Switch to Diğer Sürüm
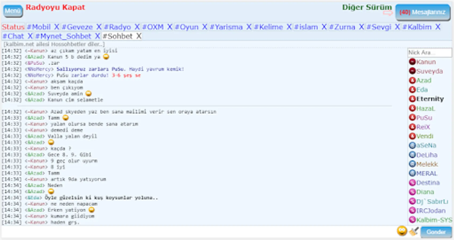Image resolution: width=454 pixels, height=240 pixels. 367,7
